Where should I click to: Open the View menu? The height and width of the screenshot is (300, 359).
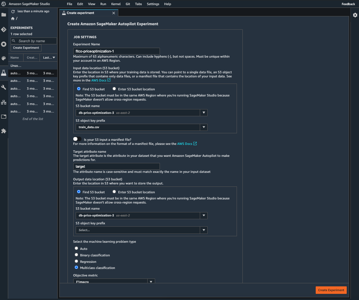[92, 4]
